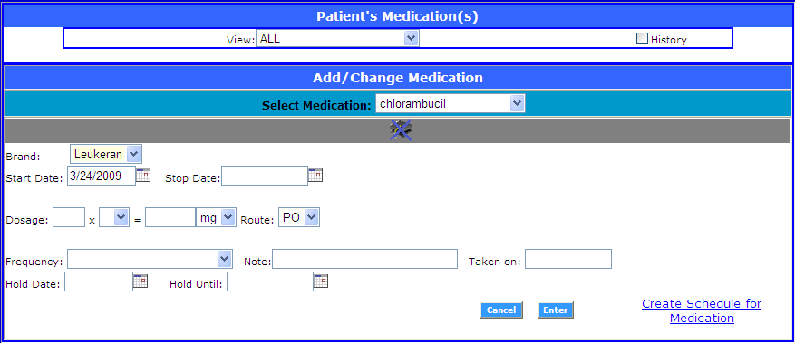Click the Enter button
Screen dimensions: 795x343
tap(555, 310)
